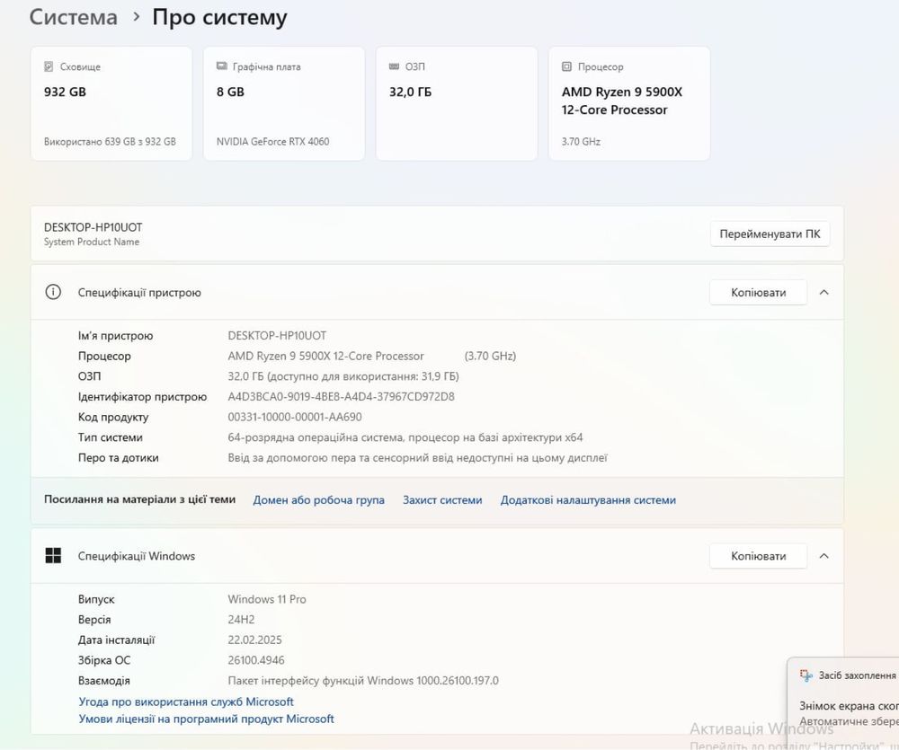Open the Засіб захоплення notification
The height and width of the screenshot is (750, 899).
pyautogui.click(x=843, y=703)
